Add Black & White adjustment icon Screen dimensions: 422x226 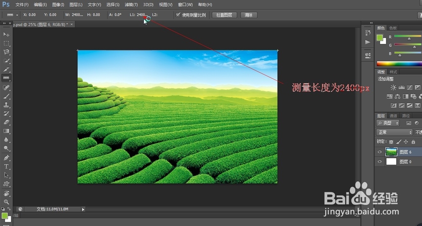[x=405, y=96]
